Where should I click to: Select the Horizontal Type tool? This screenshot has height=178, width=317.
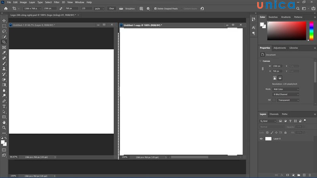(x=4, y=106)
